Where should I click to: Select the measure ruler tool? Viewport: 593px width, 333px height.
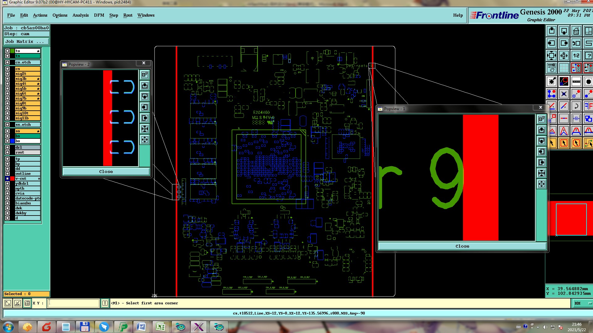576,82
